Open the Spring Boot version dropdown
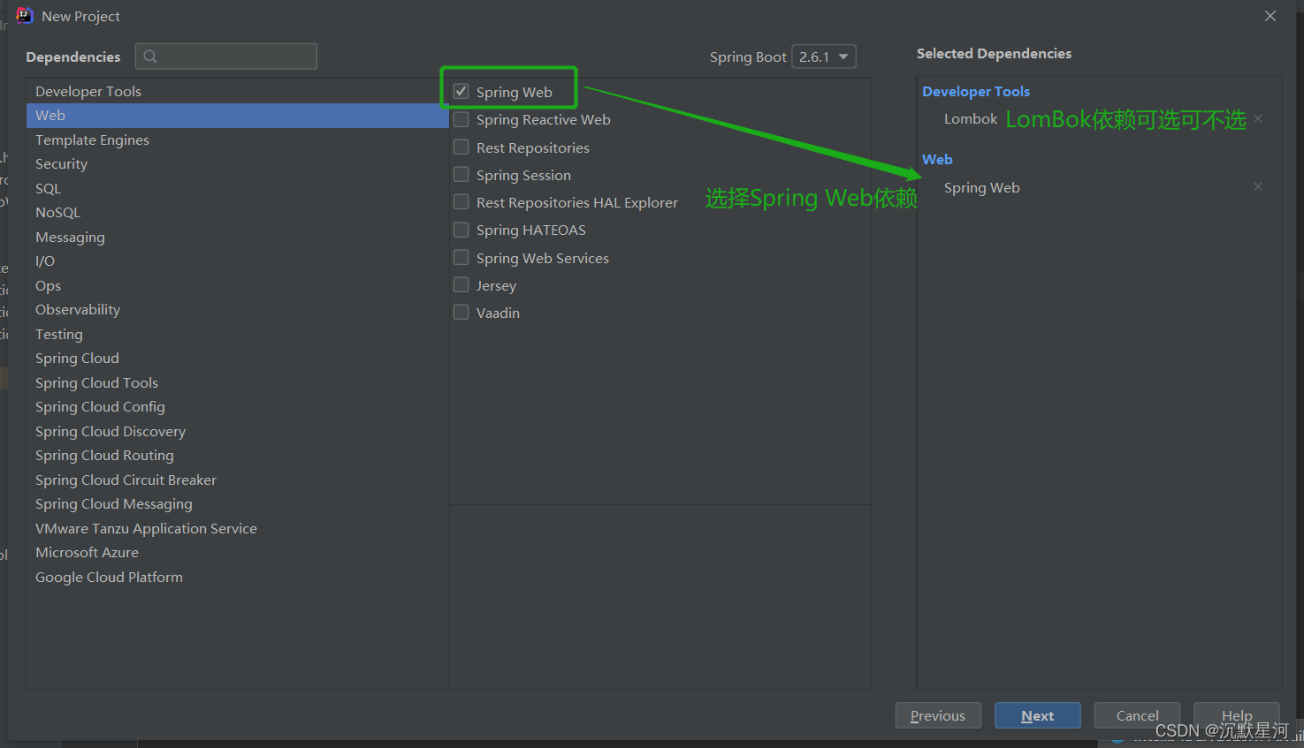Image resolution: width=1304 pixels, height=748 pixels. pyautogui.click(x=824, y=57)
